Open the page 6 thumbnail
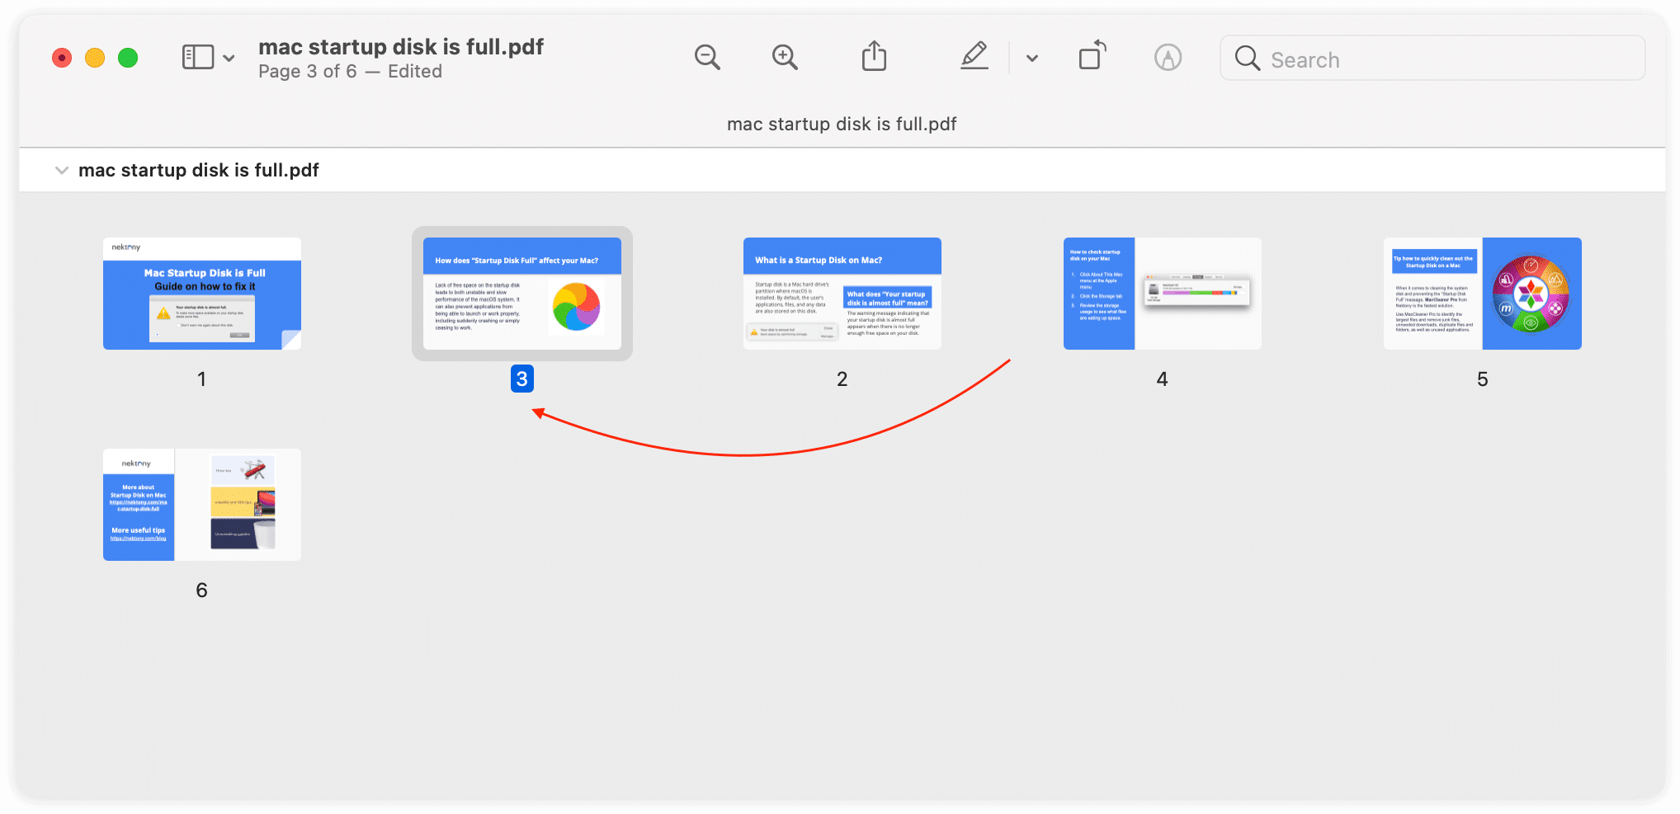Image resolution: width=1680 pixels, height=814 pixels. coord(201,504)
